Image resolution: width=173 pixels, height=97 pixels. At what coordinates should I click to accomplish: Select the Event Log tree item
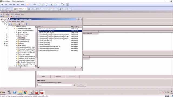click(x=22, y=38)
